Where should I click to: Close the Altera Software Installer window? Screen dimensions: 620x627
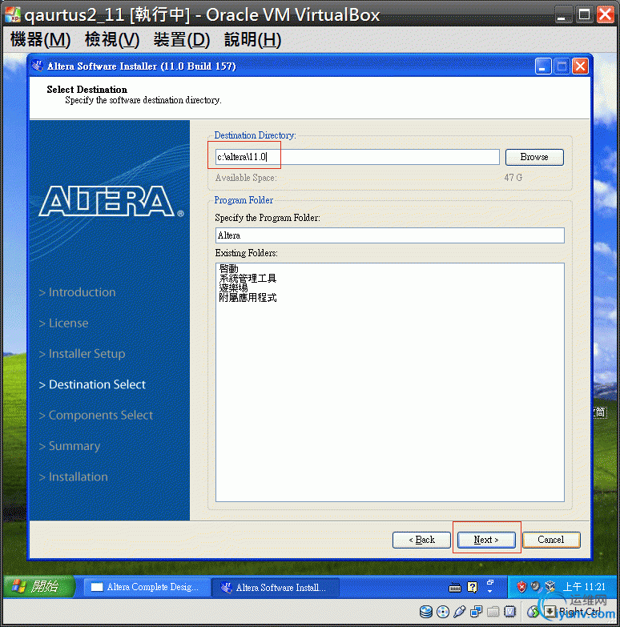point(581,66)
